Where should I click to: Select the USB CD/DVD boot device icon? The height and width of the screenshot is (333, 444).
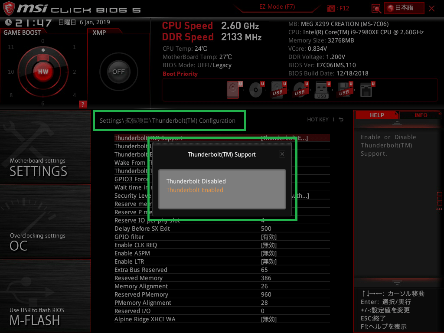pyautogui.click(x=300, y=90)
